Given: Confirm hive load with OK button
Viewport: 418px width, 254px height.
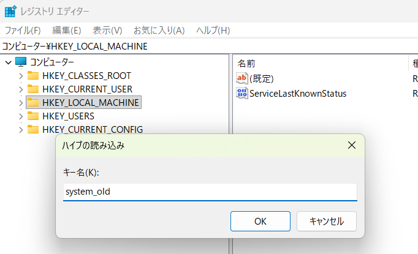Looking at the screenshot, I should pyautogui.click(x=260, y=221).
